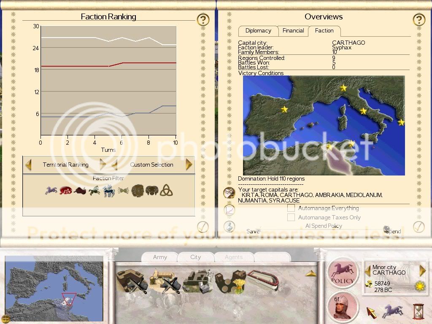This screenshot has width=432, height=324.
Task: Click the campaign minimap
Action: [54, 289]
